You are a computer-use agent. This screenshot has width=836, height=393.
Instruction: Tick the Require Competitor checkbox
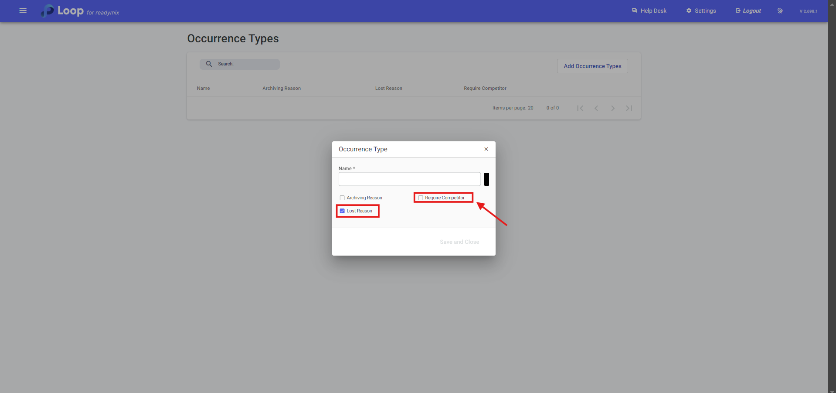pyautogui.click(x=421, y=198)
